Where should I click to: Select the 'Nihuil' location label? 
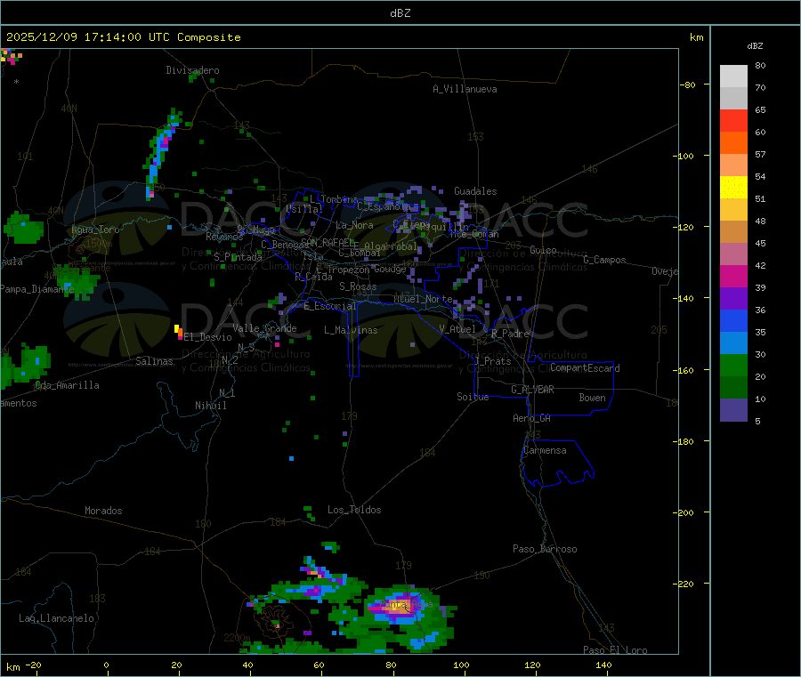(211, 406)
